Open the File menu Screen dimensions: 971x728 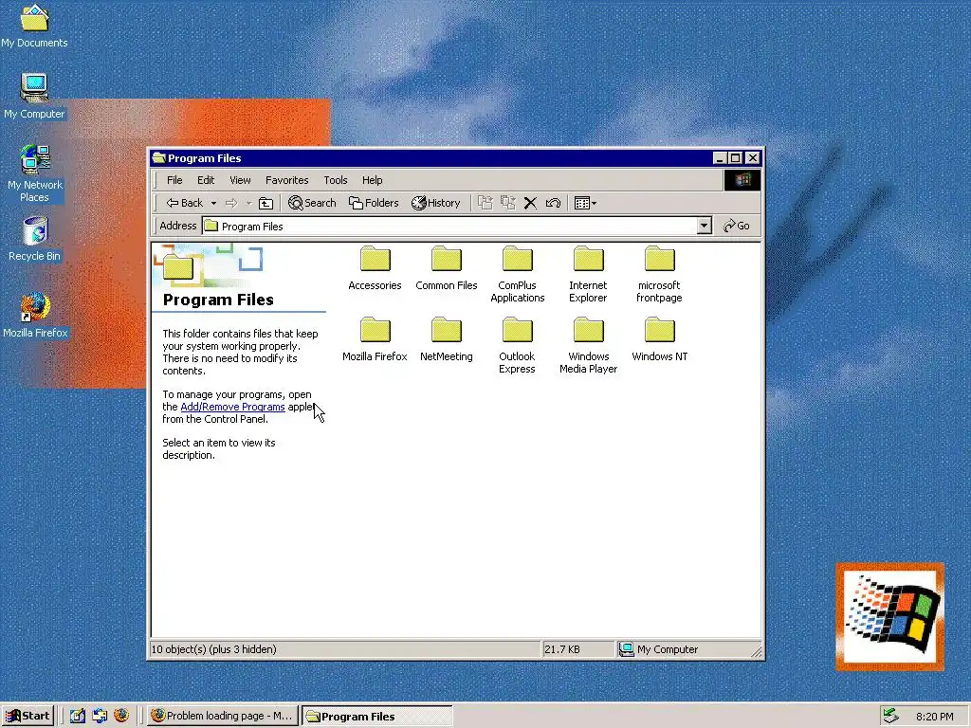click(174, 180)
